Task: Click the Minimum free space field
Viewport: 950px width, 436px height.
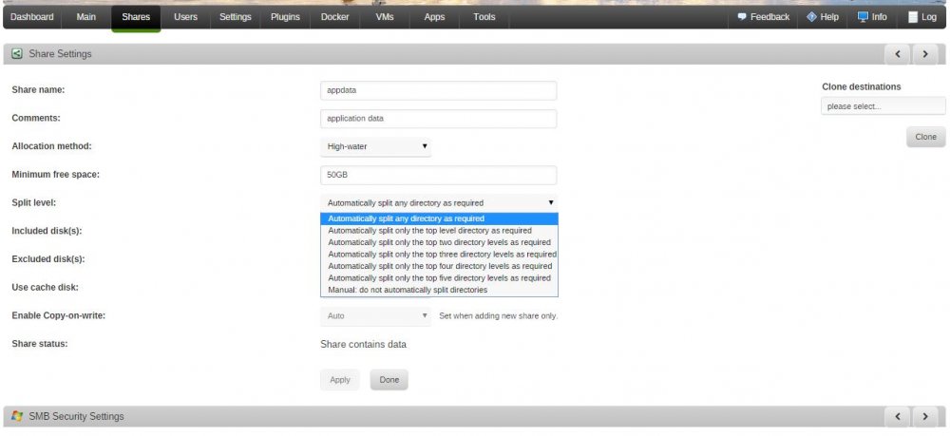Action: point(438,175)
